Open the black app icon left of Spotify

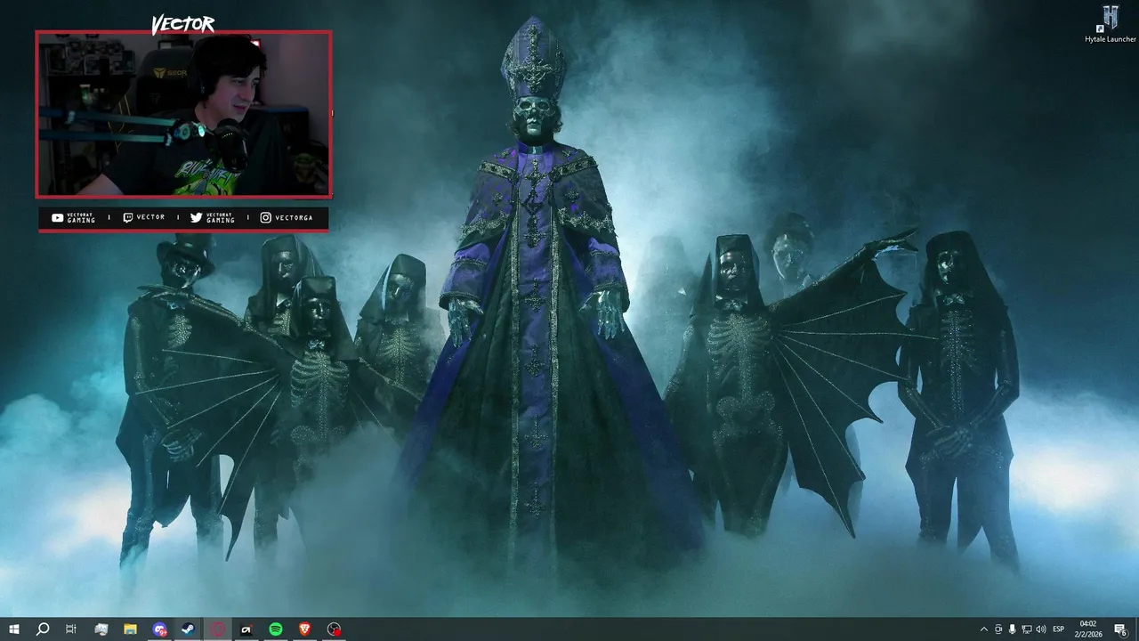246,629
